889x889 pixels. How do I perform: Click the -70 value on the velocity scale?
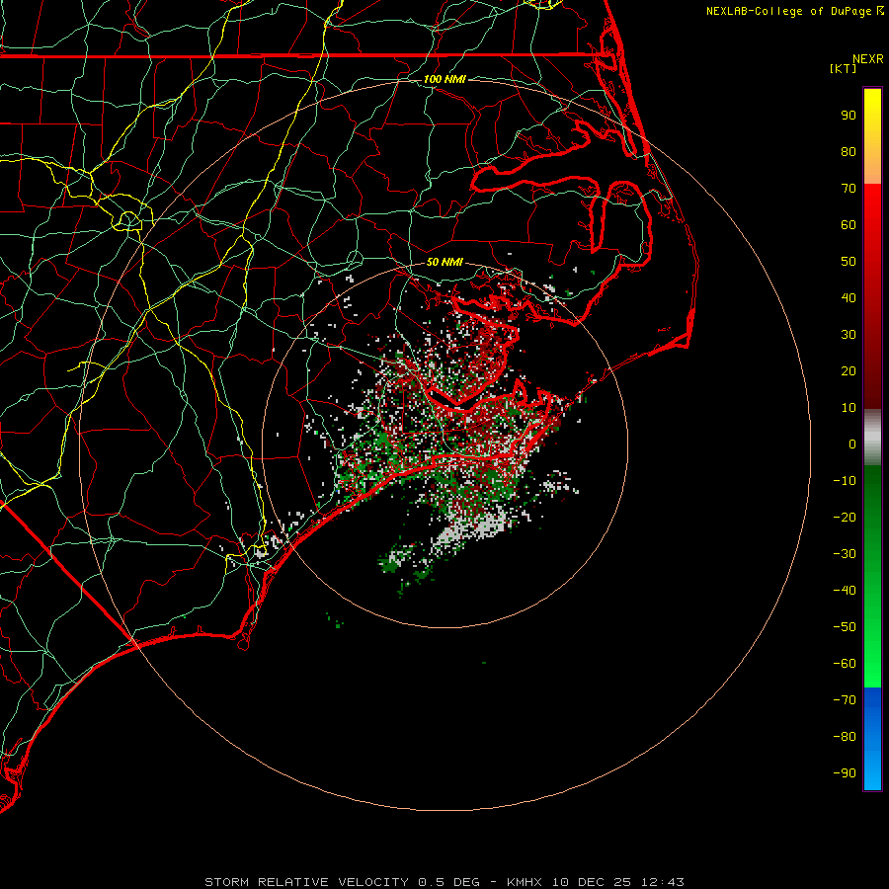845,700
